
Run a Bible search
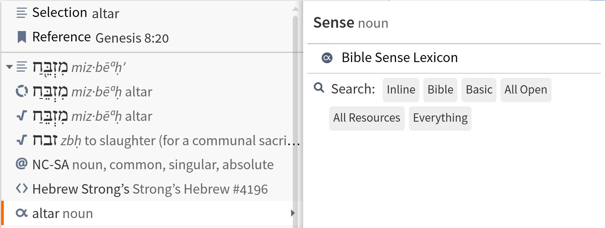[440, 90]
